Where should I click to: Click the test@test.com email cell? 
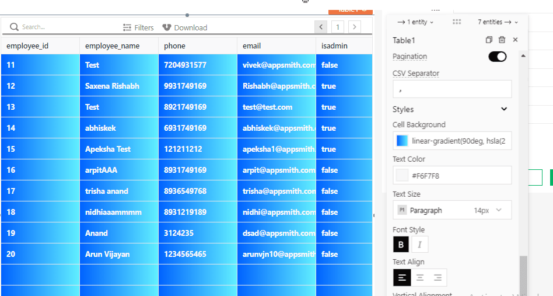pos(276,107)
